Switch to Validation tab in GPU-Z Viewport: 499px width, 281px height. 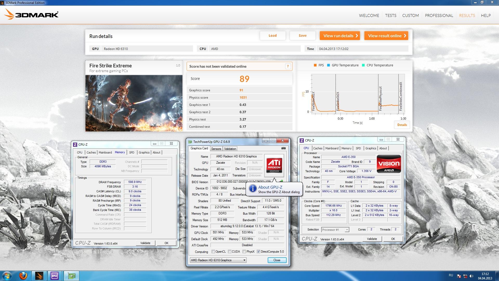[x=230, y=149]
